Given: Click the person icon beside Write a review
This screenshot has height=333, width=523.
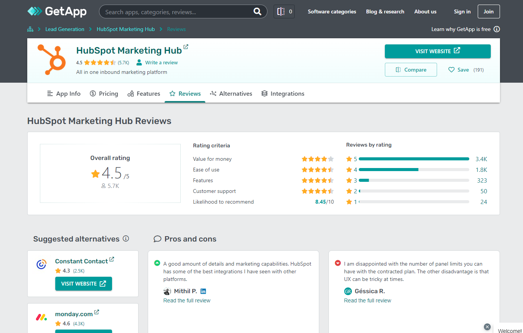Looking at the screenshot, I should coord(139,62).
